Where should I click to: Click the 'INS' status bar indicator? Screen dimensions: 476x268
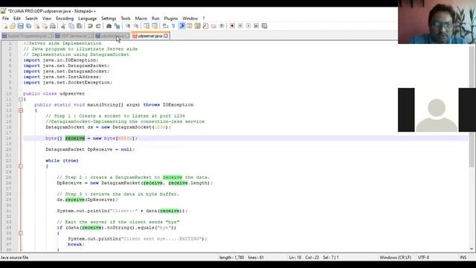point(463,258)
